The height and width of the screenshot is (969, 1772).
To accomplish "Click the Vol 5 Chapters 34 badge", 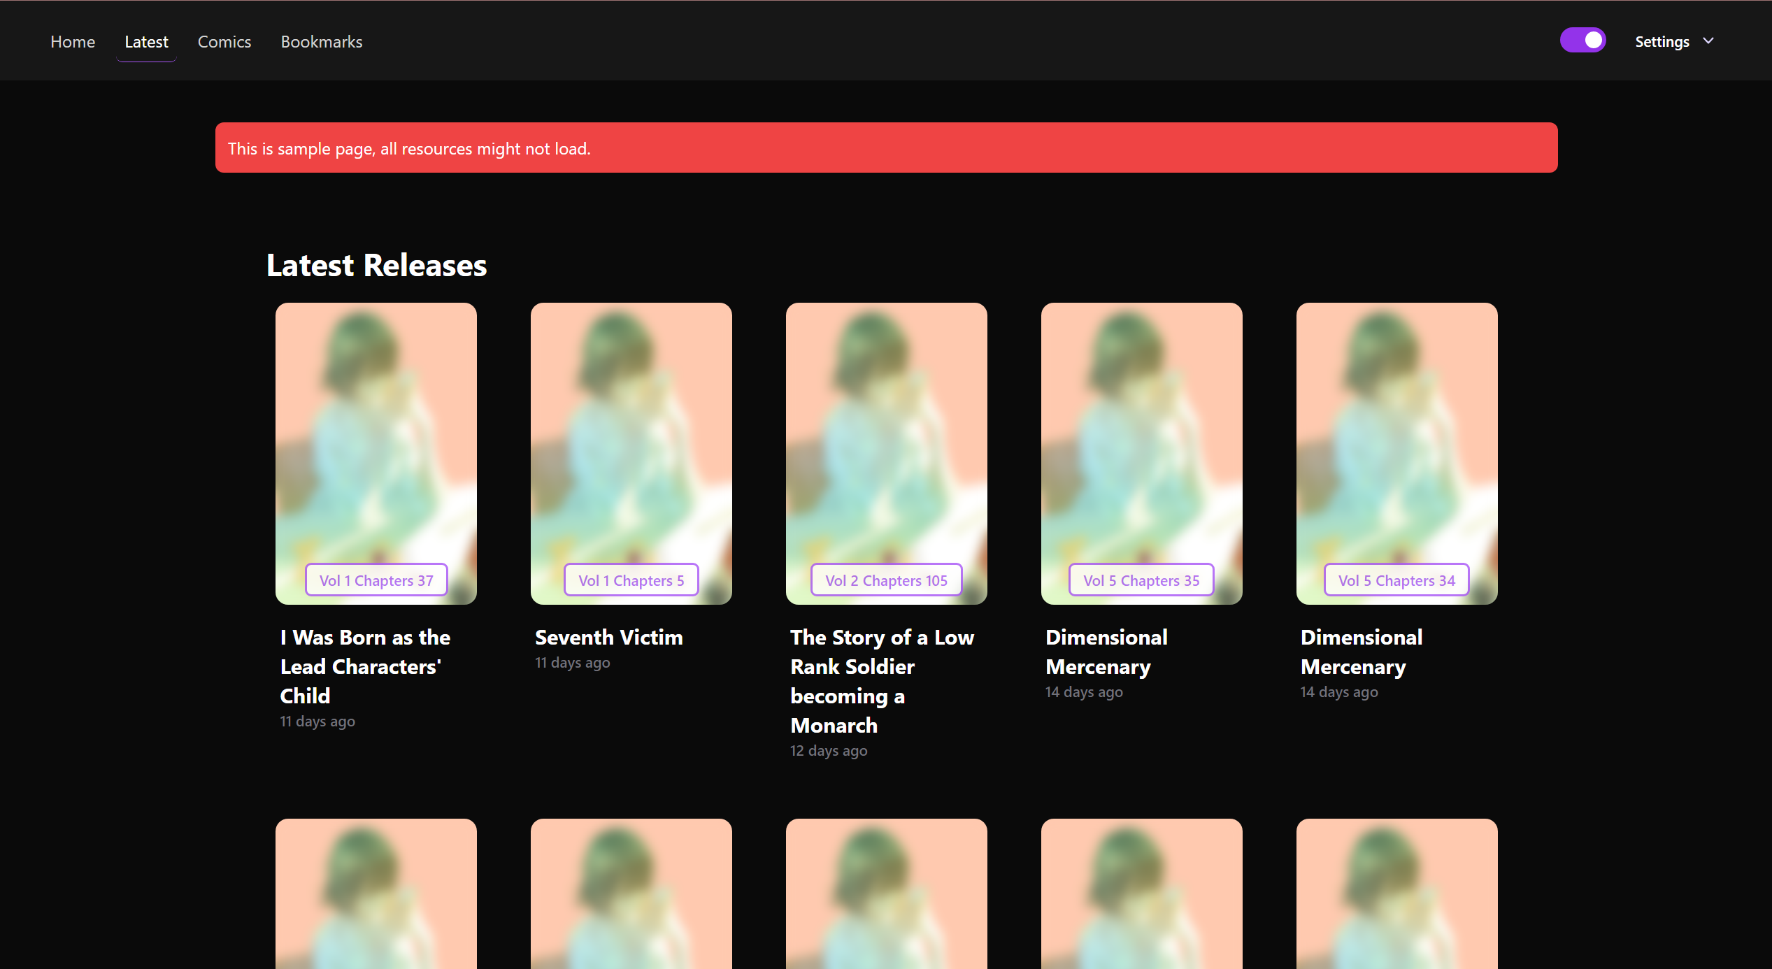I will coord(1396,580).
